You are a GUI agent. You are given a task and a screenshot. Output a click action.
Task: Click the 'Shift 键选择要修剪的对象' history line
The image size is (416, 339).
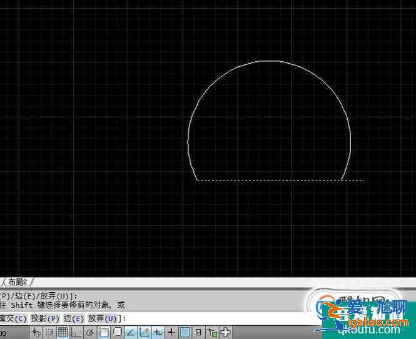(63, 305)
